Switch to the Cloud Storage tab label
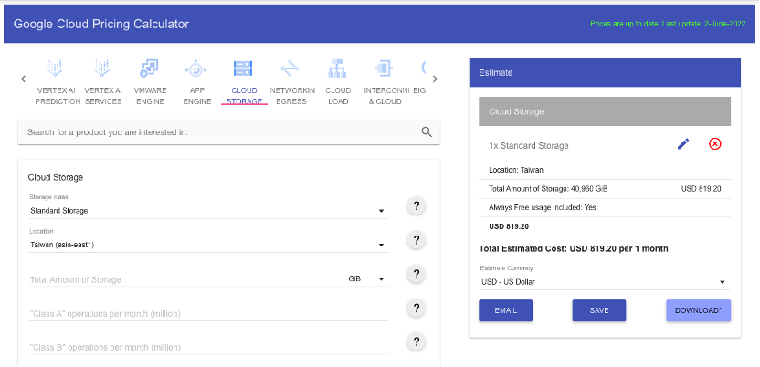This screenshot has width=760, height=367. point(244,96)
